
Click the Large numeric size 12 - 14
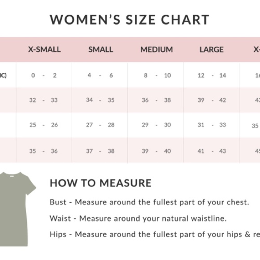pyautogui.click(x=212, y=75)
